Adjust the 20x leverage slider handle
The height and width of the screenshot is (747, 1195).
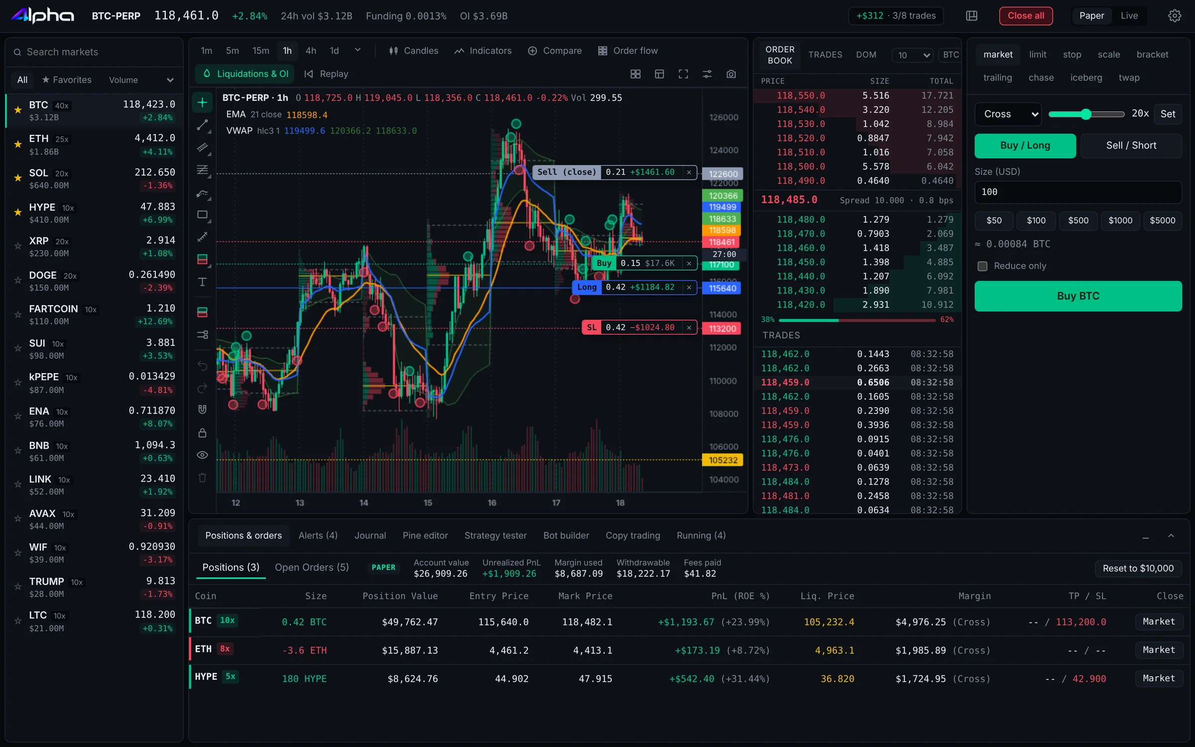1086,115
